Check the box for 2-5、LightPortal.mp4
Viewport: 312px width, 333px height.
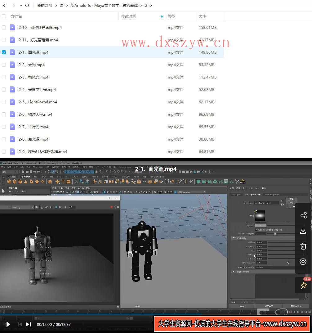[x=4, y=102]
